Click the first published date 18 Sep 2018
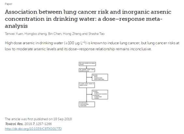The height and width of the screenshot is (134, 184). pos(63,119)
